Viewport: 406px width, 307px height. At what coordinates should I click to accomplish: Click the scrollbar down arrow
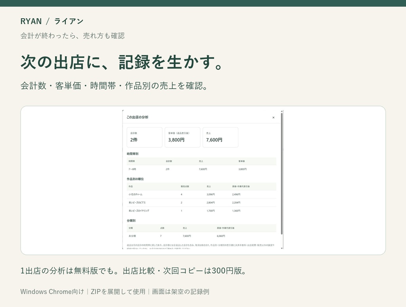[x=282, y=248]
